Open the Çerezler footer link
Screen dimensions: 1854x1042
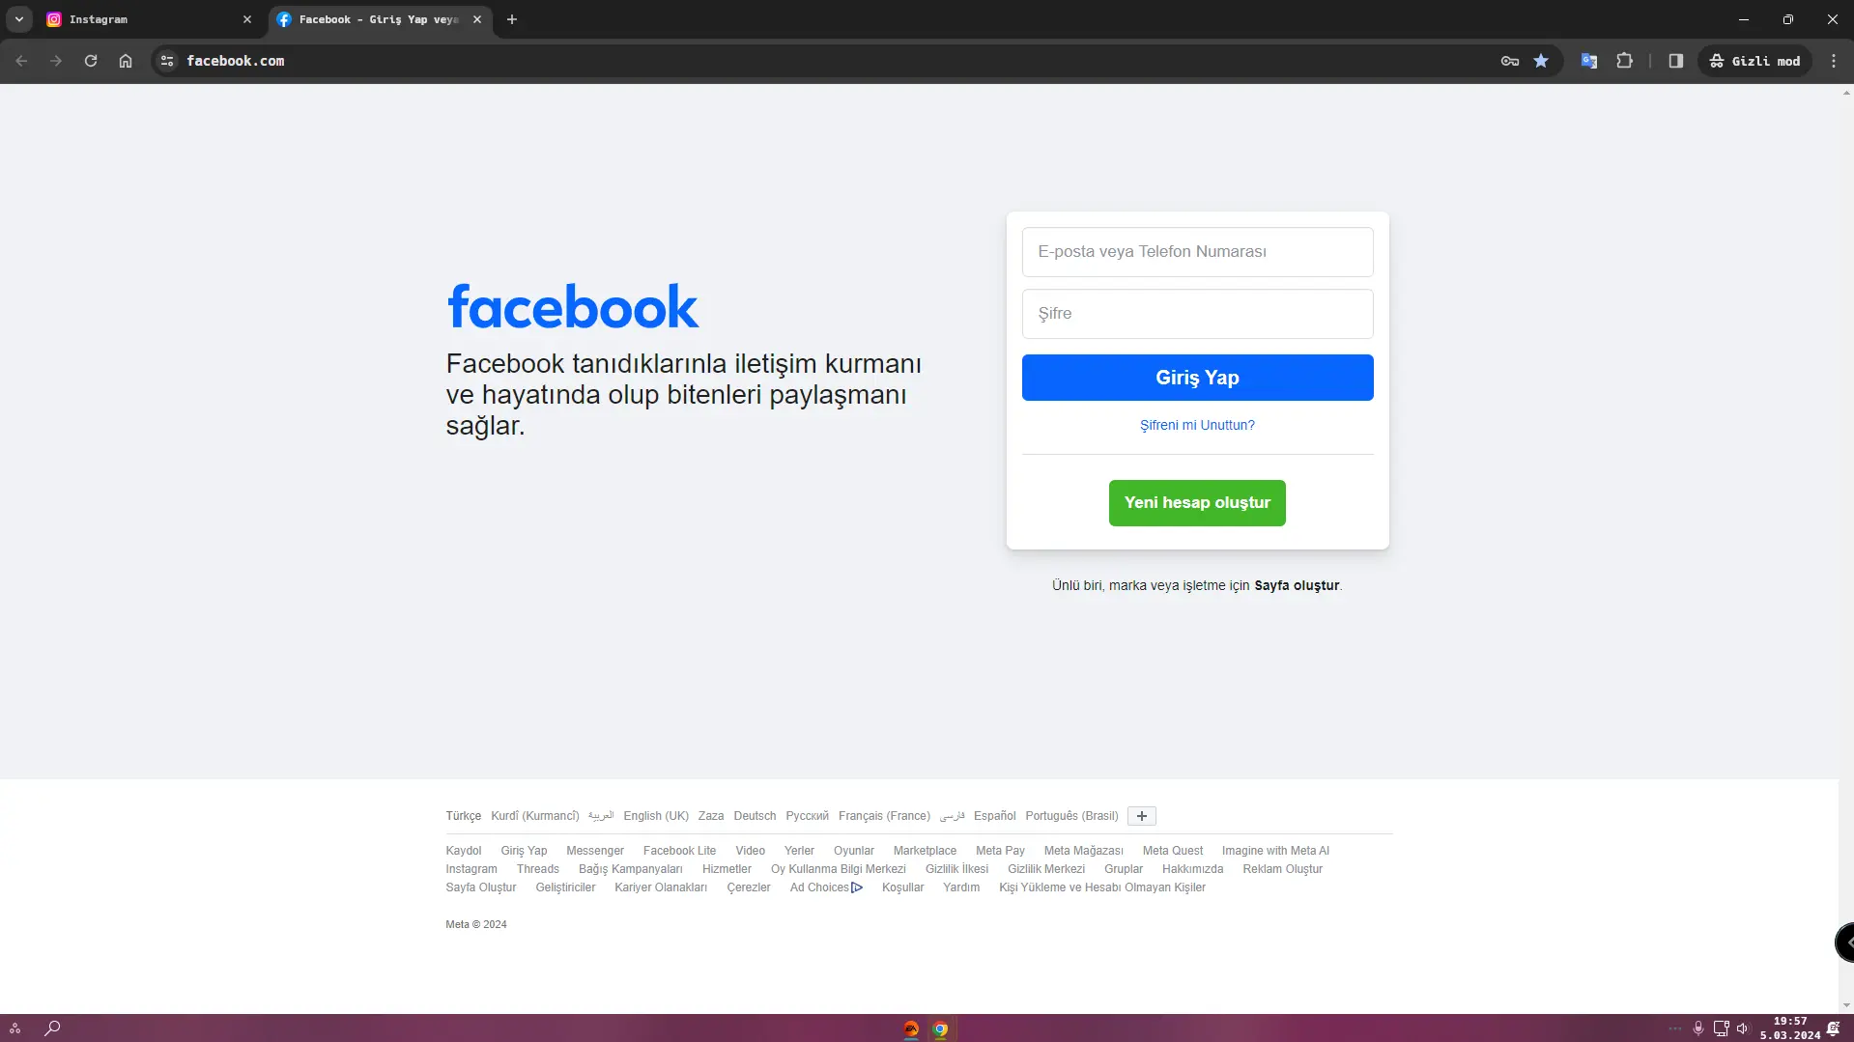(749, 887)
